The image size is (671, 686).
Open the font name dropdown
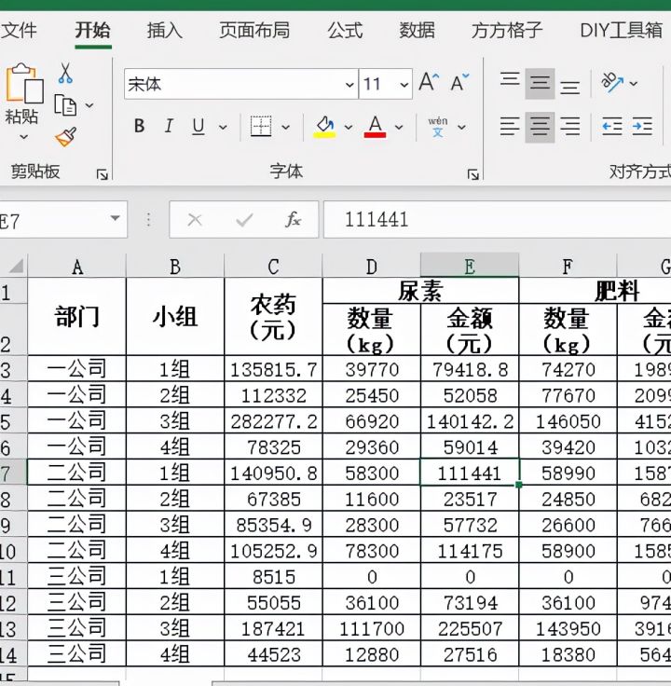click(349, 84)
